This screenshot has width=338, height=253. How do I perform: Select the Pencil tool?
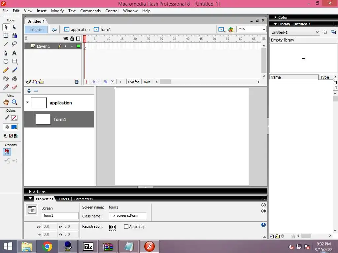pyautogui.click(x=6, y=70)
